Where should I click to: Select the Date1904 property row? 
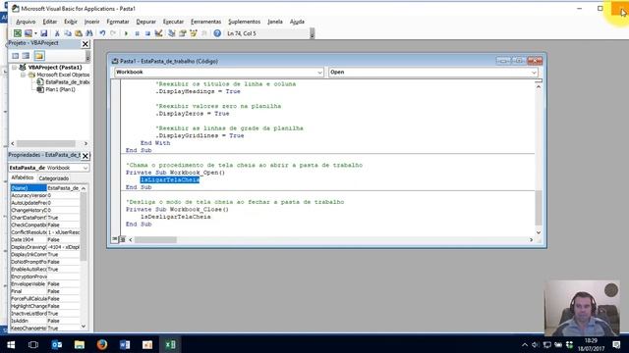click(x=45, y=239)
